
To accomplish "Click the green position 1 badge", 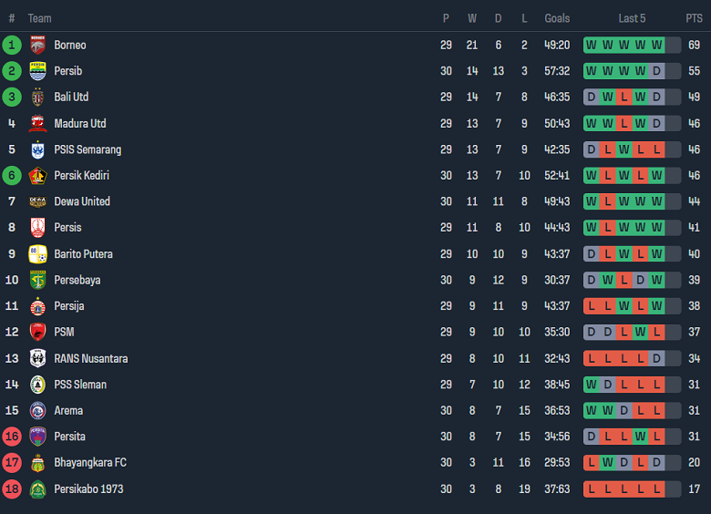I will pyautogui.click(x=12, y=45).
